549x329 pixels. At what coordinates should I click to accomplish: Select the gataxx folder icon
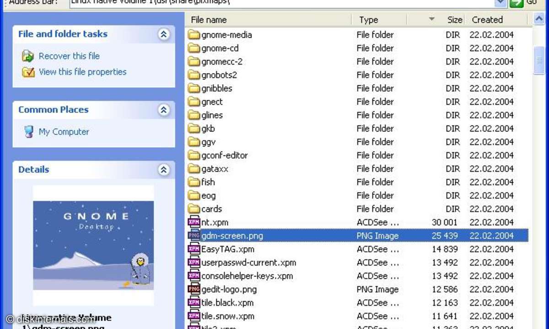tap(194, 169)
